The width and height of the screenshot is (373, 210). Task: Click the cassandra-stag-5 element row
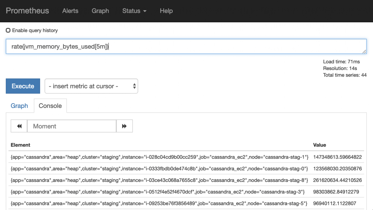click(x=160, y=203)
